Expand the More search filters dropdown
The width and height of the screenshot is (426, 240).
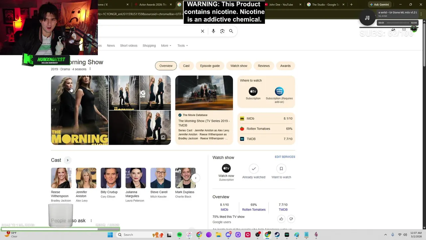(166, 46)
